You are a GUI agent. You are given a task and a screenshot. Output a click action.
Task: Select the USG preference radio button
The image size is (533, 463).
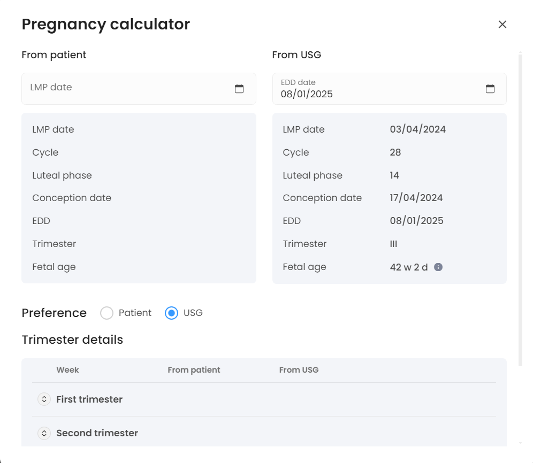click(x=171, y=313)
